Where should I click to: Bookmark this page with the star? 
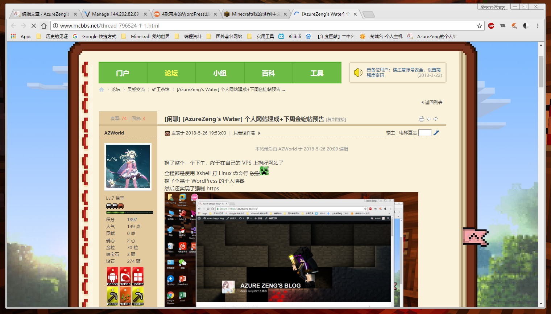coord(480,26)
